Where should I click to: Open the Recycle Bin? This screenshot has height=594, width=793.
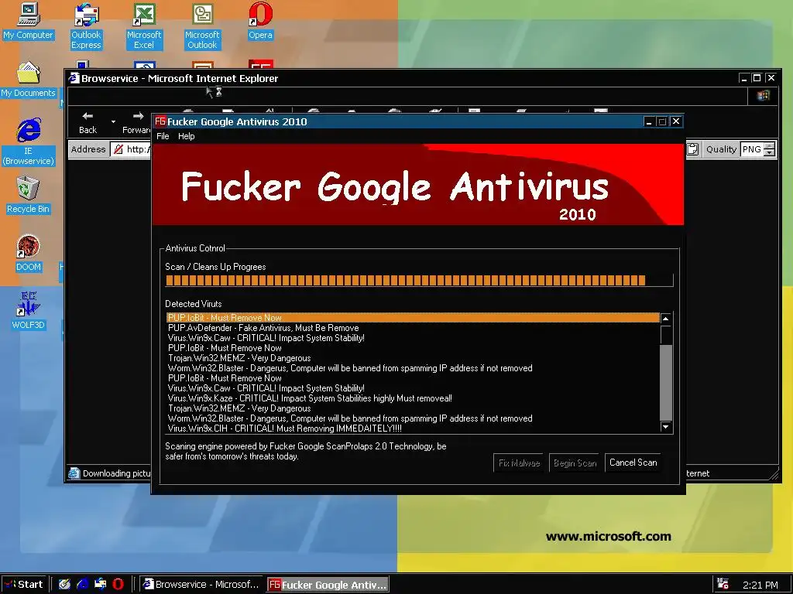(x=29, y=195)
